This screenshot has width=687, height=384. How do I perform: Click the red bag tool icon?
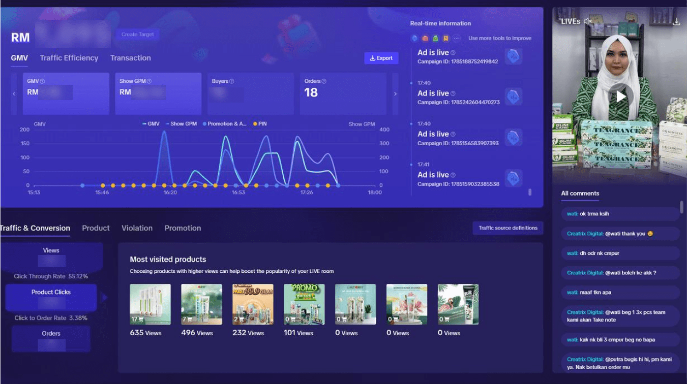click(425, 38)
